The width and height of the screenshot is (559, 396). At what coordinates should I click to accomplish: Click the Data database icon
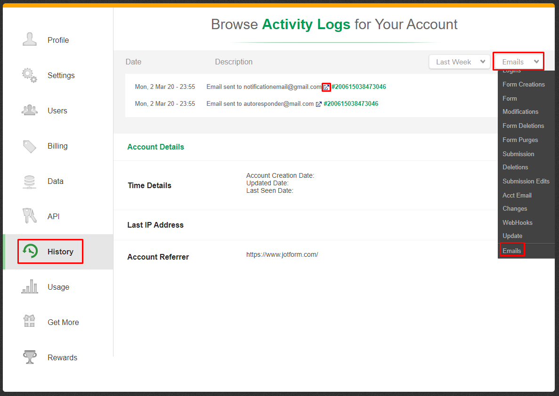pos(30,182)
